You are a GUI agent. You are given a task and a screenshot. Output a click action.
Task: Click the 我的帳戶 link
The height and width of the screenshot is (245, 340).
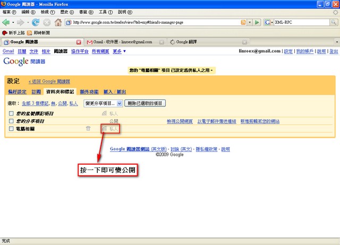(x=304, y=51)
